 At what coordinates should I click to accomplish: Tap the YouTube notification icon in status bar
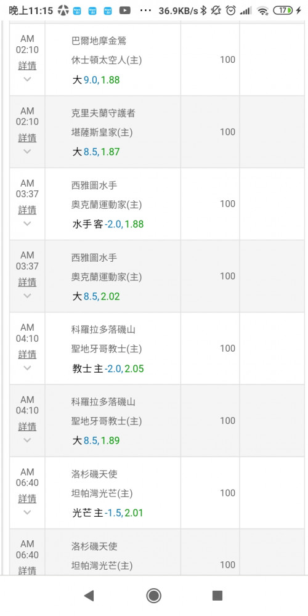point(125,10)
